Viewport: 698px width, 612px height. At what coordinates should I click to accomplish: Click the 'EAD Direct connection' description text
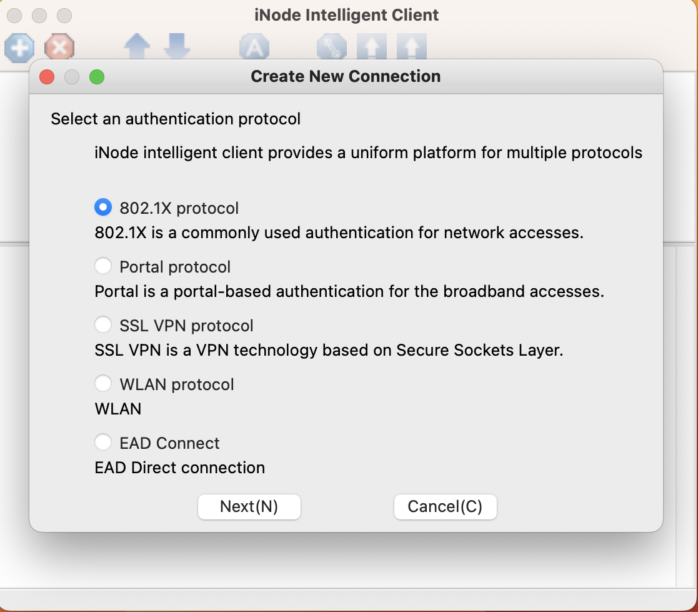pyautogui.click(x=180, y=468)
